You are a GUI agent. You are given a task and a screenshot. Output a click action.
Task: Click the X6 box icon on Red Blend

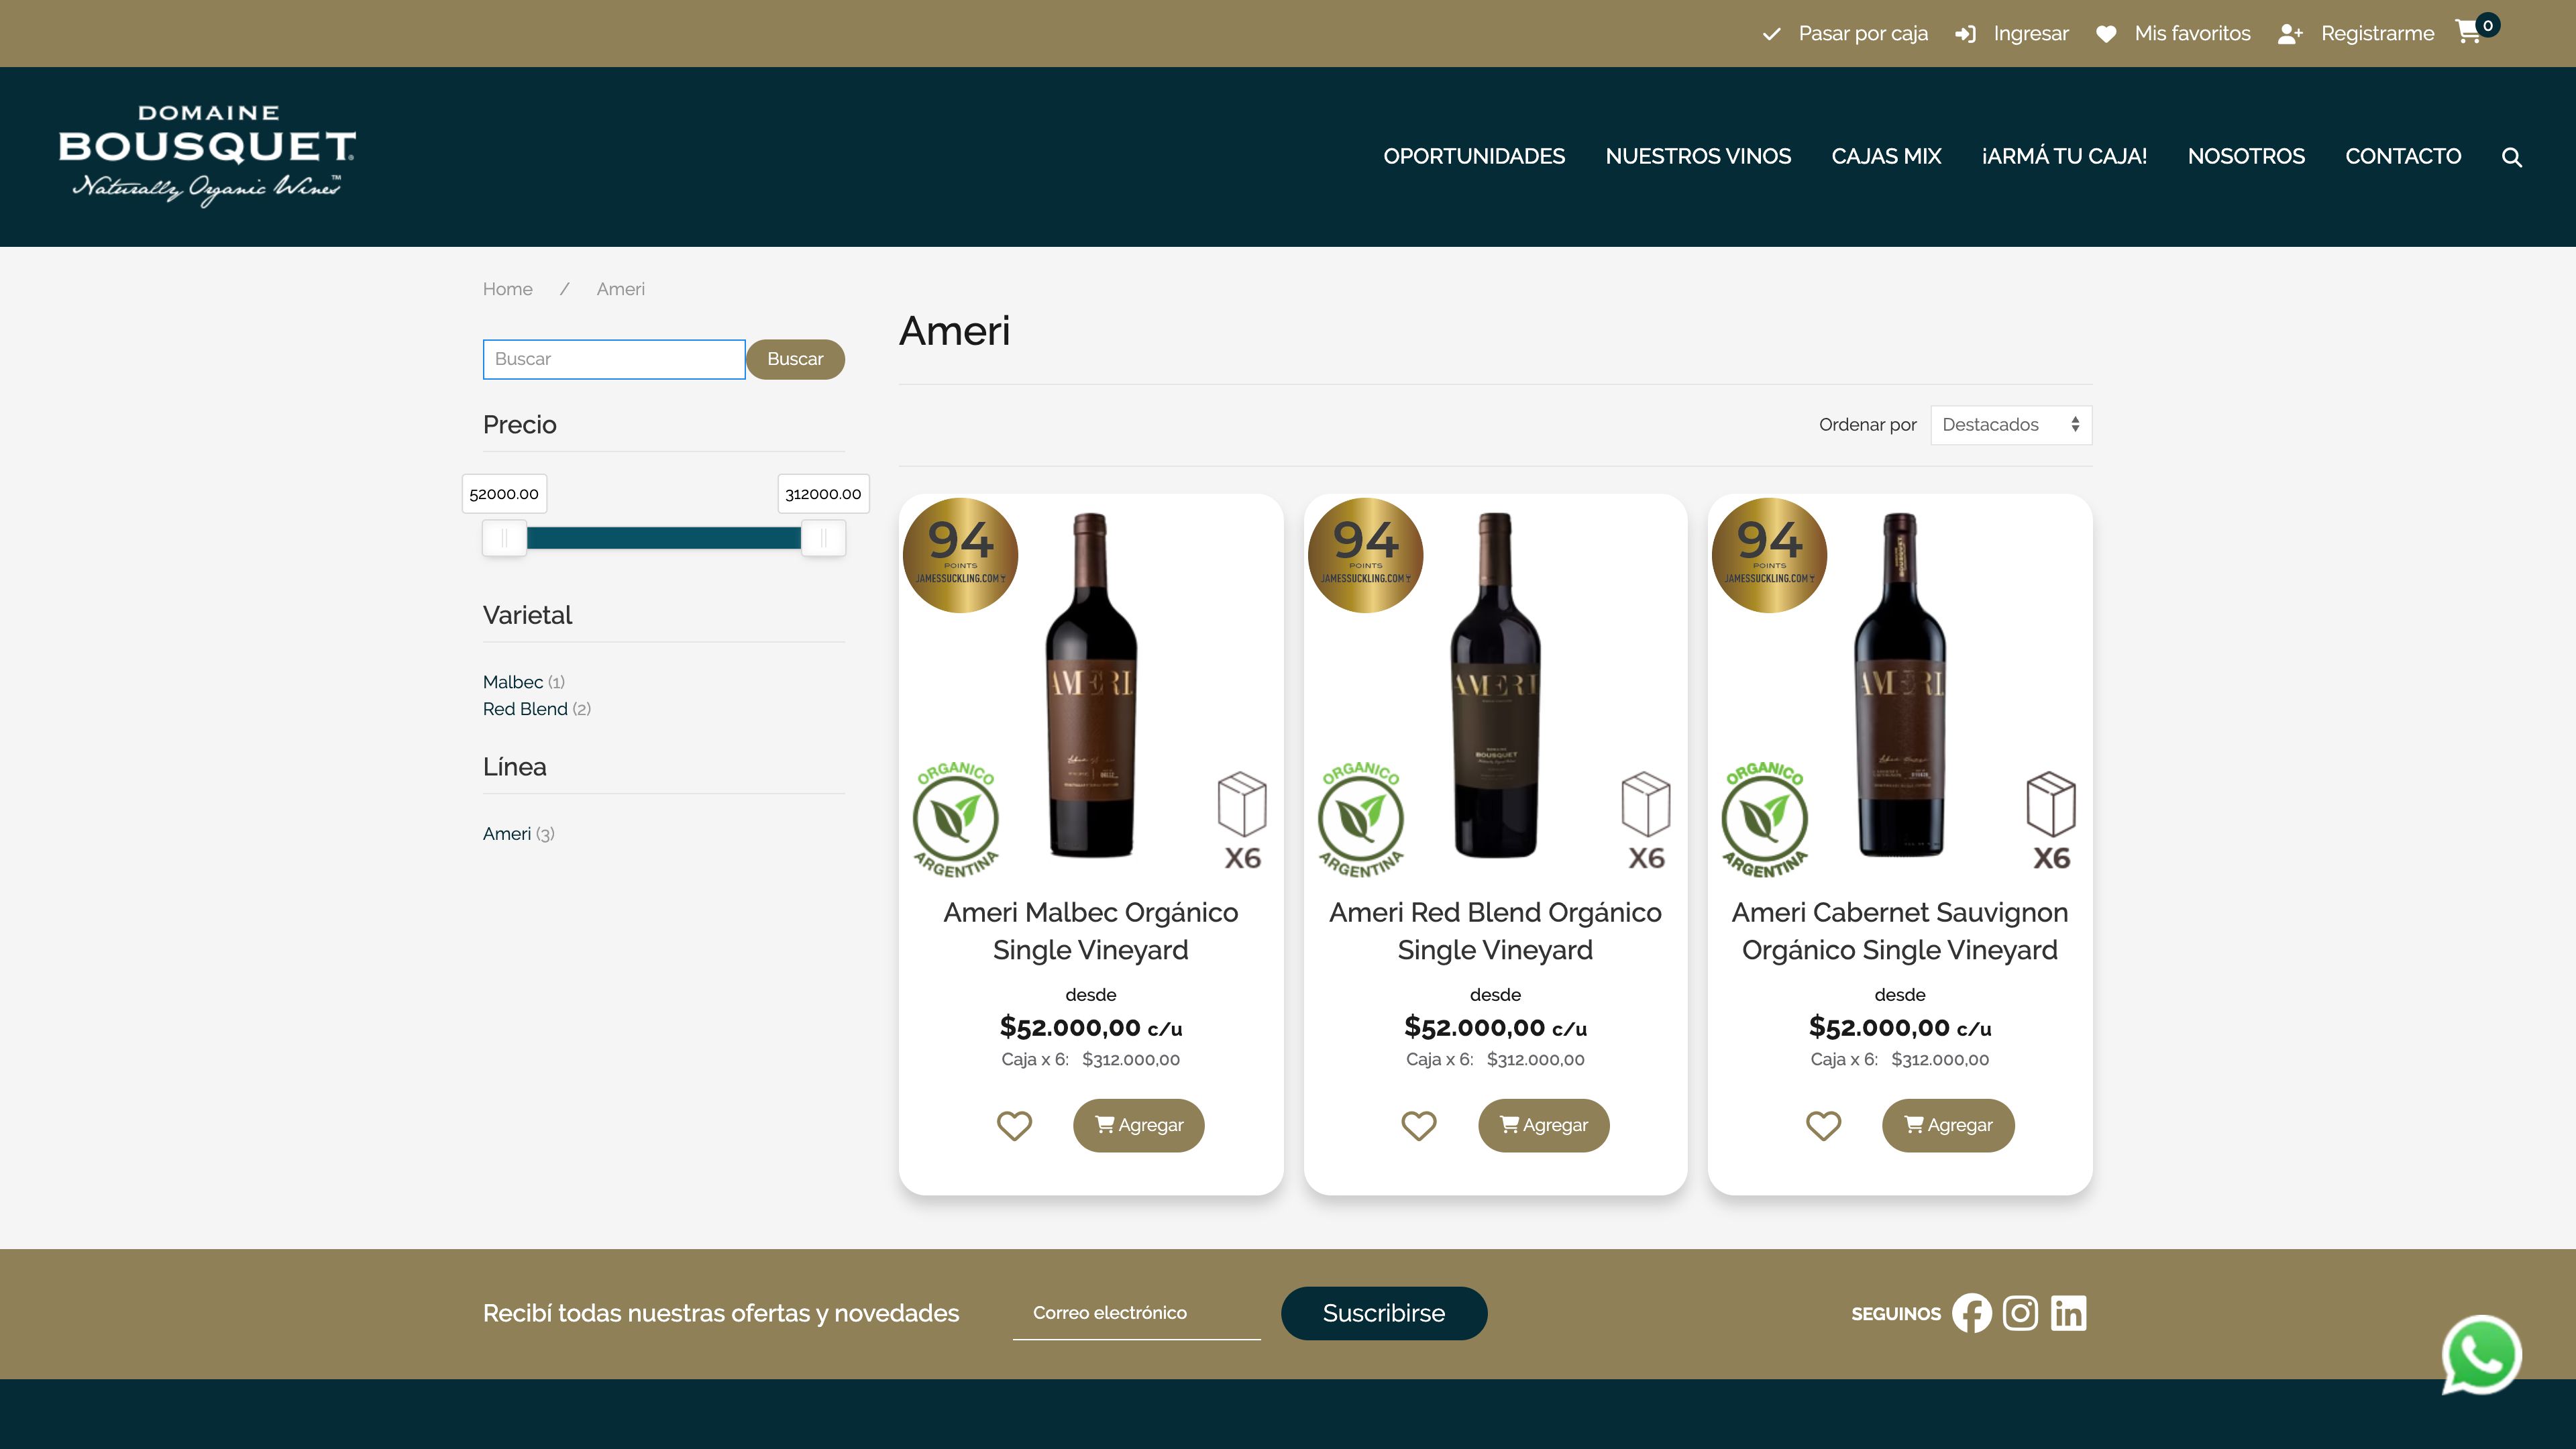[x=1646, y=821]
